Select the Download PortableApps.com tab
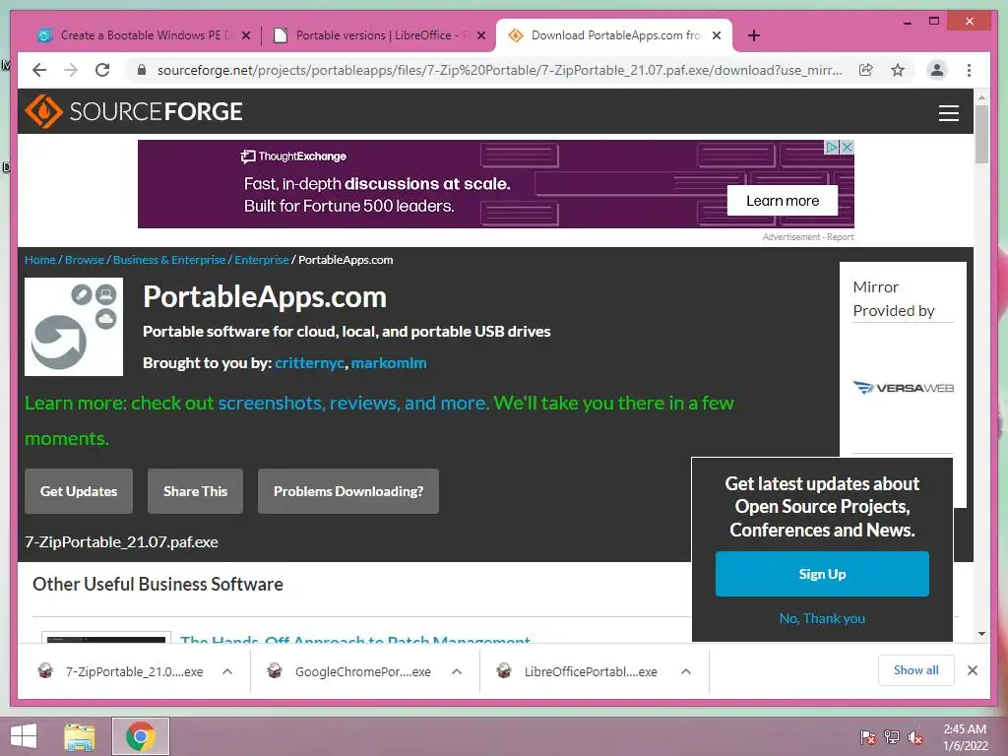The height and width of the screenshot is (756, 1008). [614, 35]
